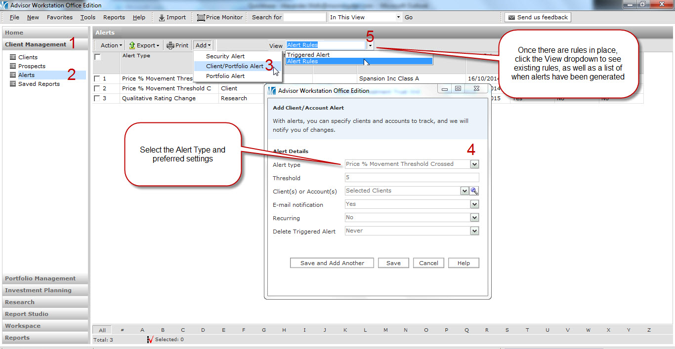This screenshot has width=675, height=349.
Task: Click the Export icon in Alerts toolbar
Action: point(132,45)
